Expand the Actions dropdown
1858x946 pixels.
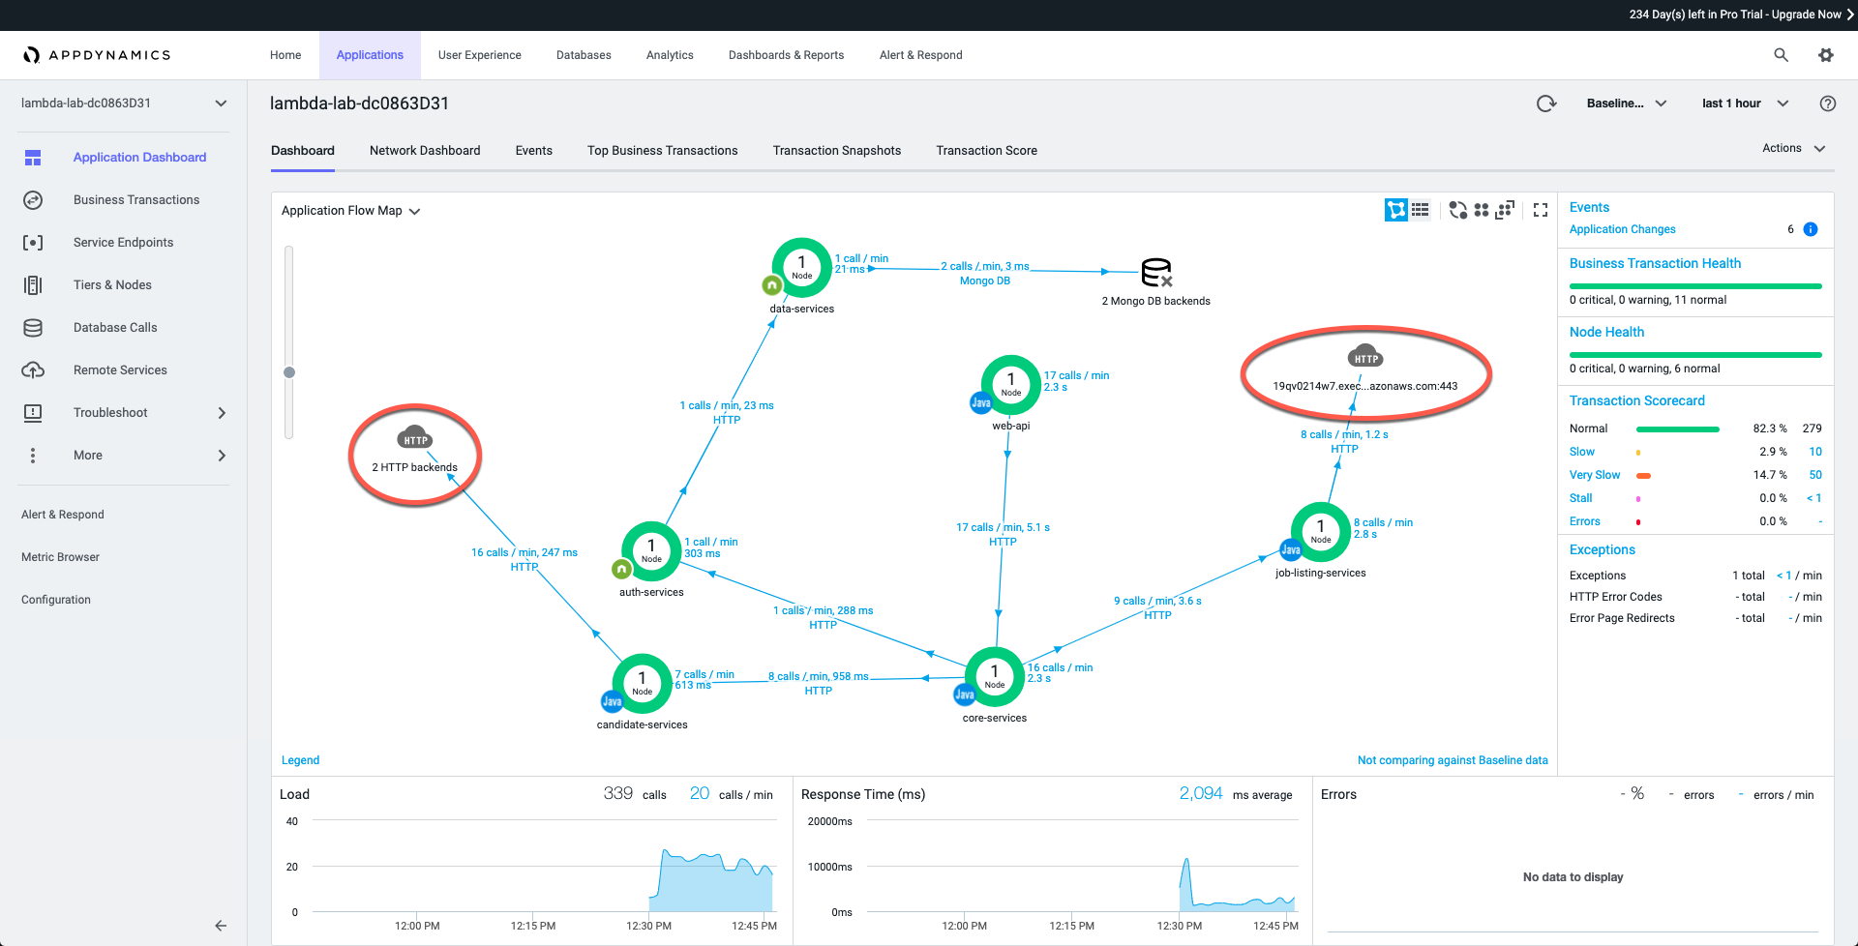pos(1793,148)
